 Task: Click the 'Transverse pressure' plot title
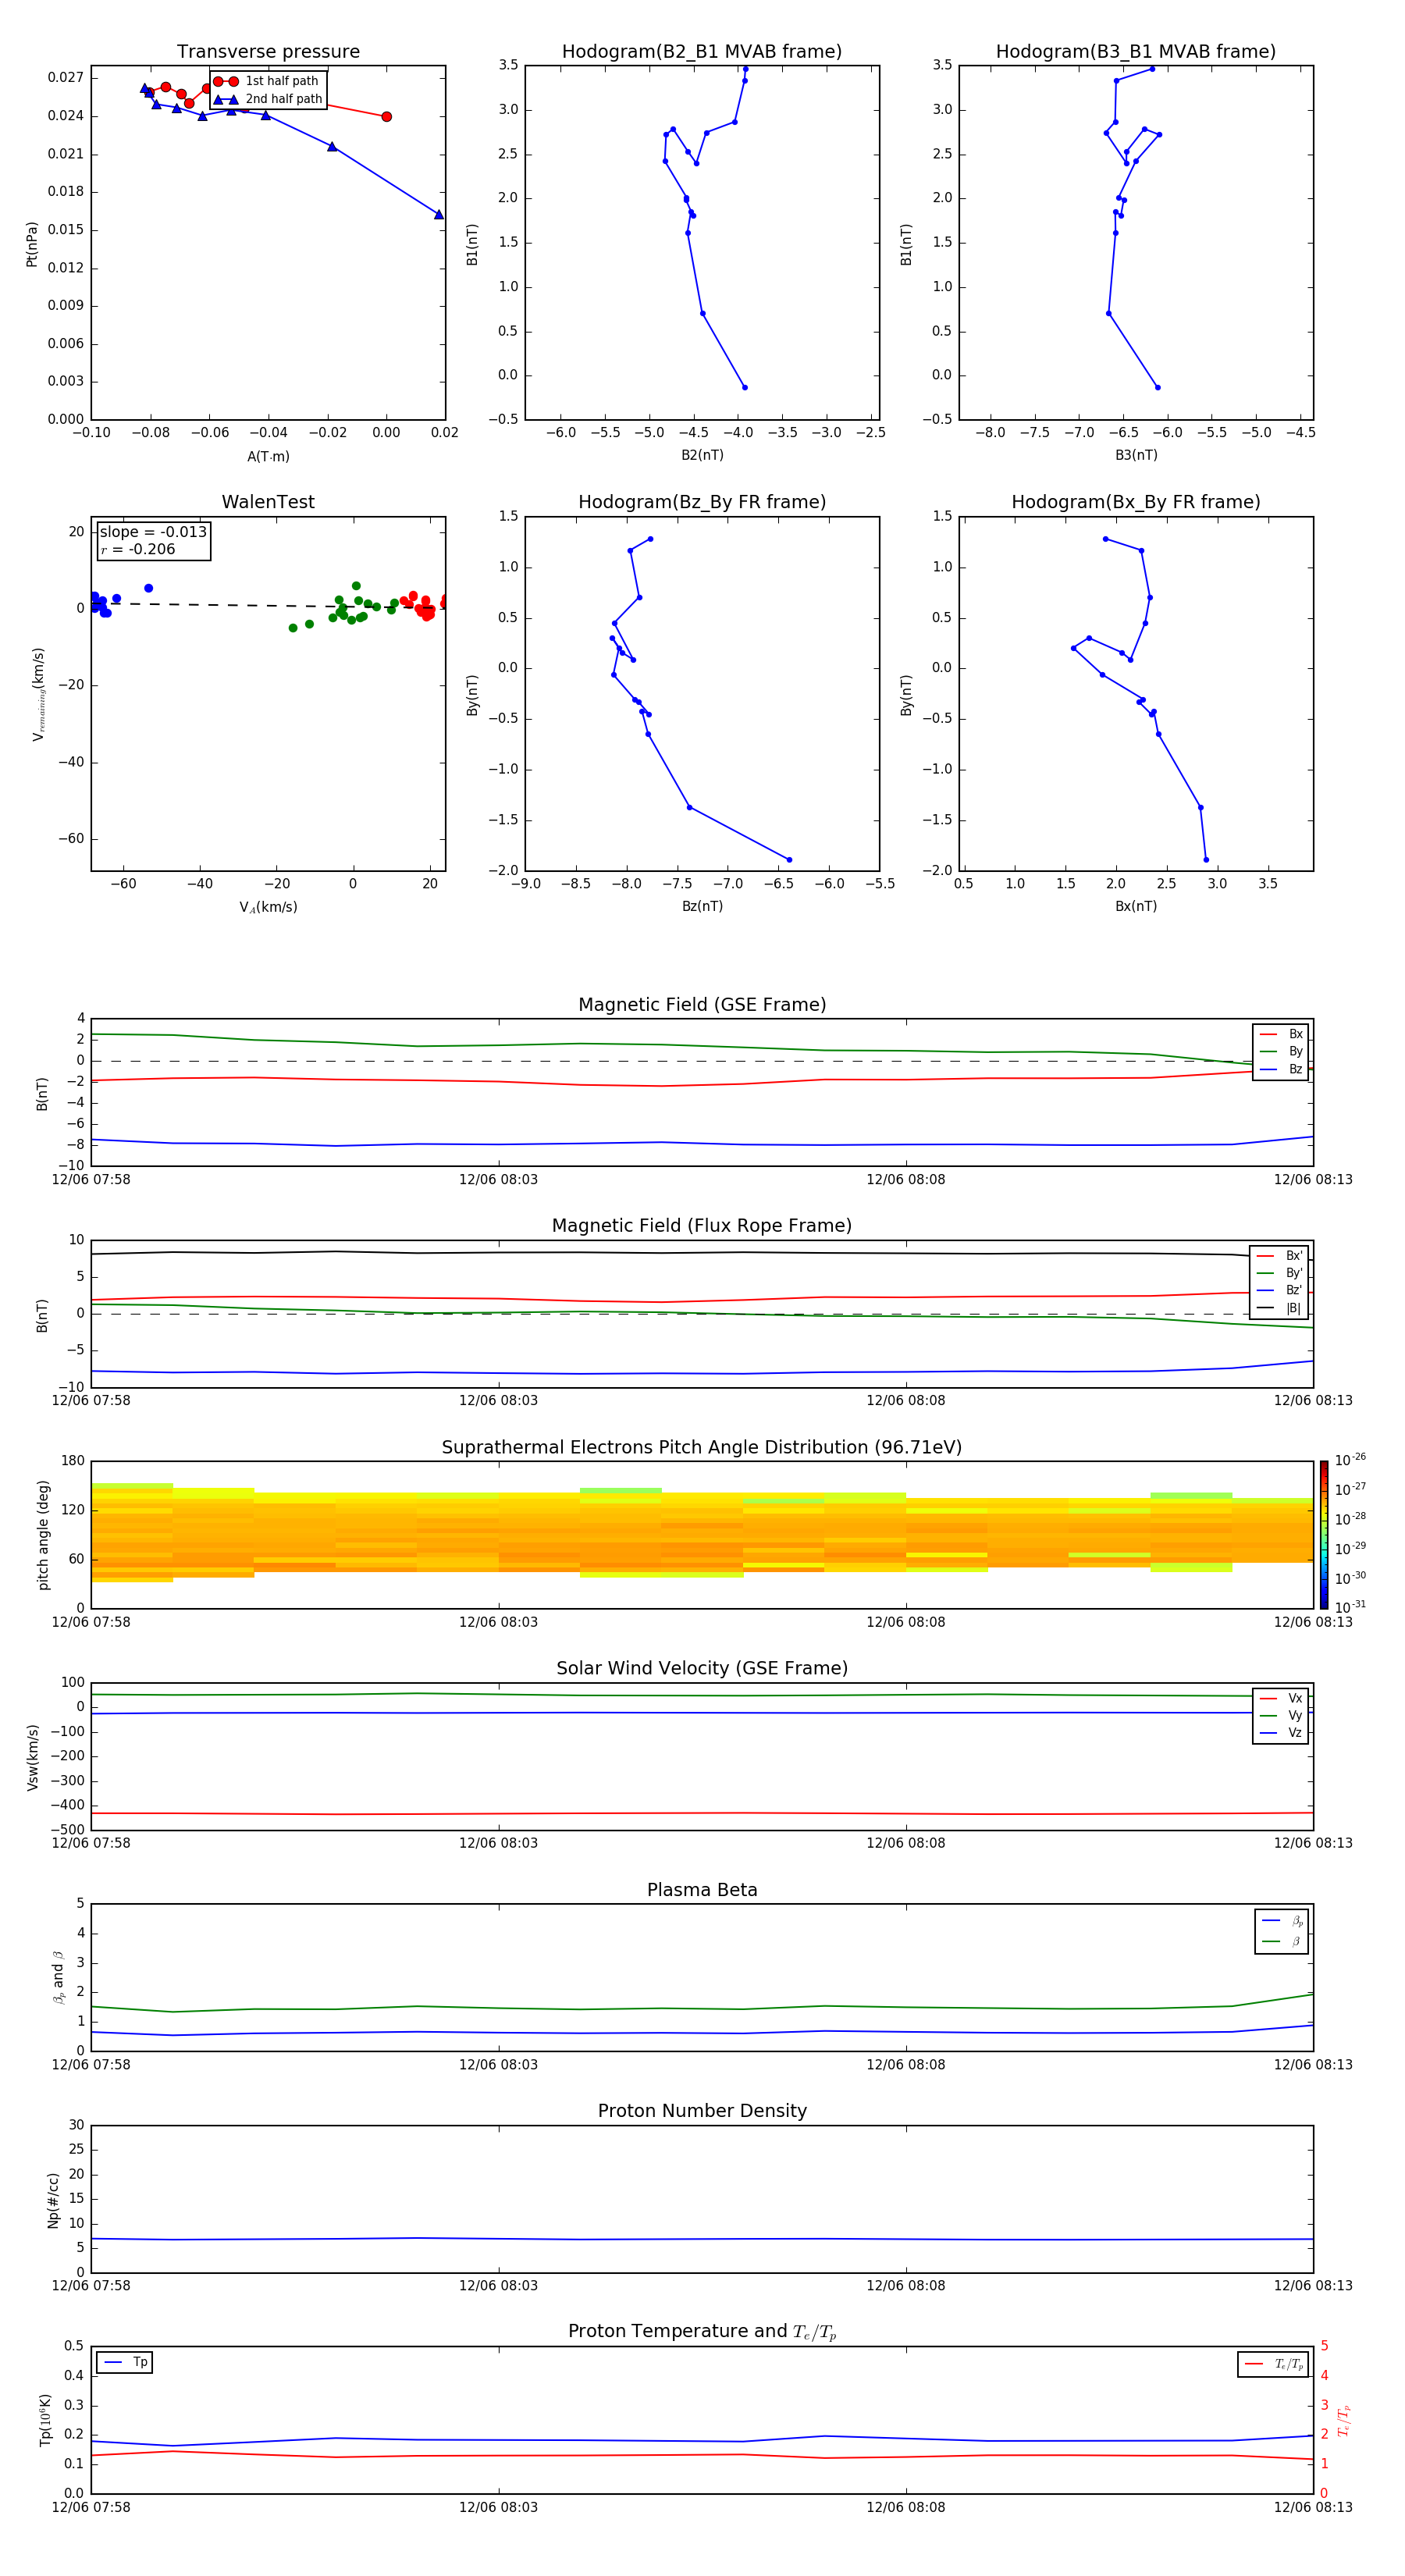pos(268,51)
